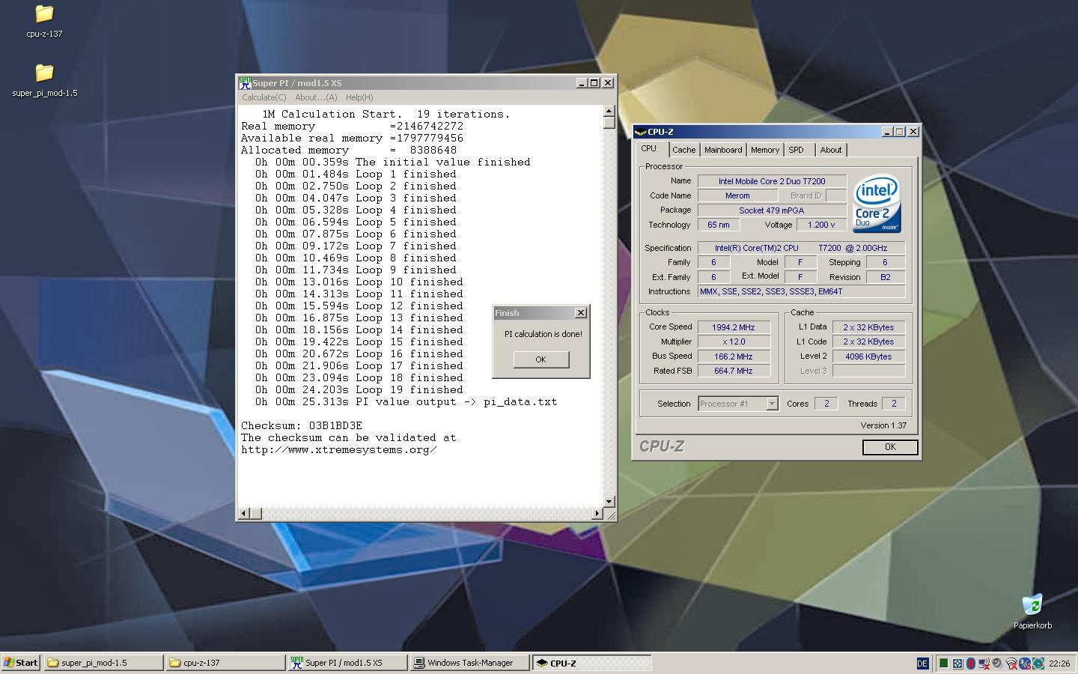The height and width of the screenshot is (674, 1078).
Task: Click the CPU-Z taskbar button
Action: pos(592,663)
